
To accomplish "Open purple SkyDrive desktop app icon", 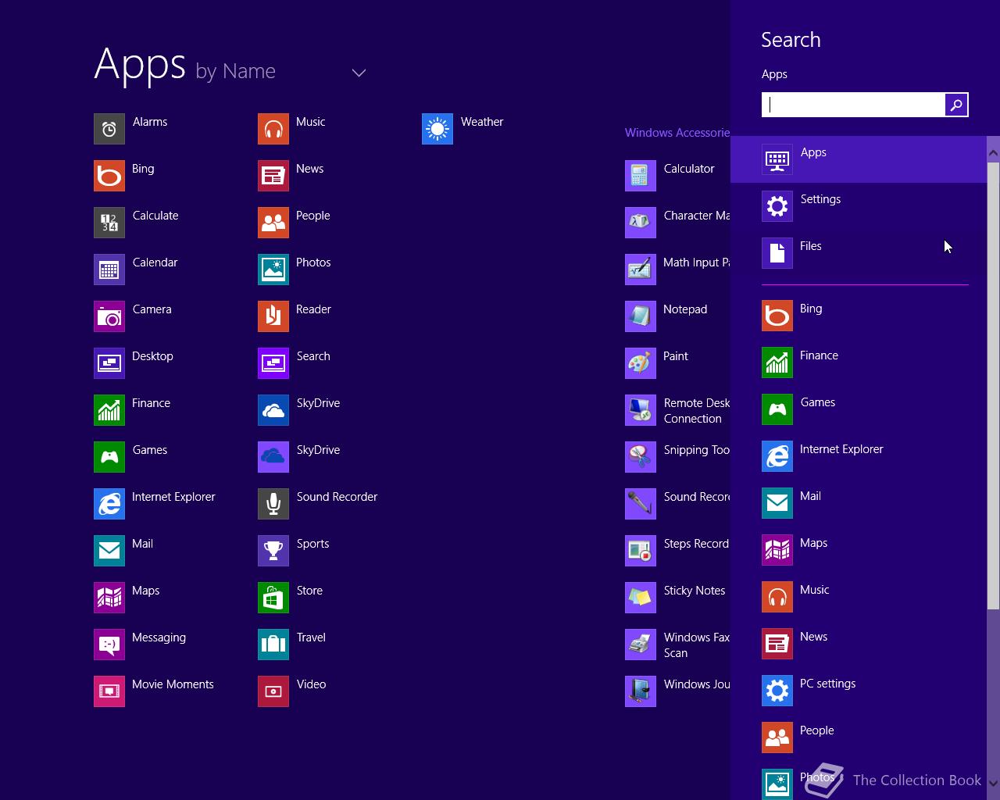I will pyautogui.click(x=273, y=457).
